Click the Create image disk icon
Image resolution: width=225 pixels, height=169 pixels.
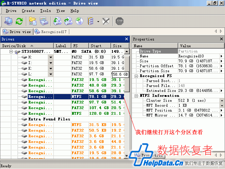[58, 21]
